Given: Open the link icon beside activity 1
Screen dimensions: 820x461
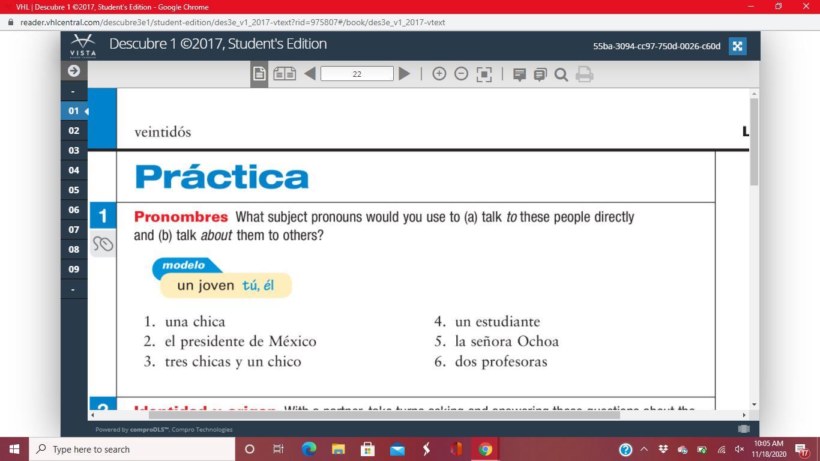Looking at the screenshot, I should click(x=103, y=244).
